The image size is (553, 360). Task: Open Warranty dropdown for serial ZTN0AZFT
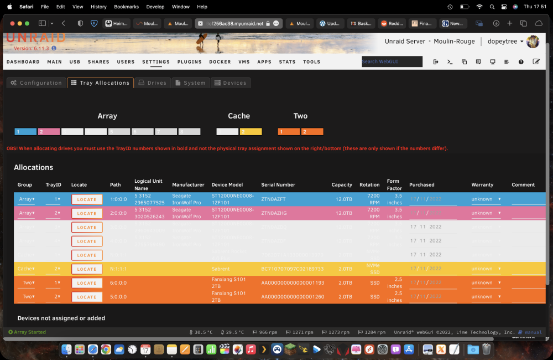[x=486, y=199]
